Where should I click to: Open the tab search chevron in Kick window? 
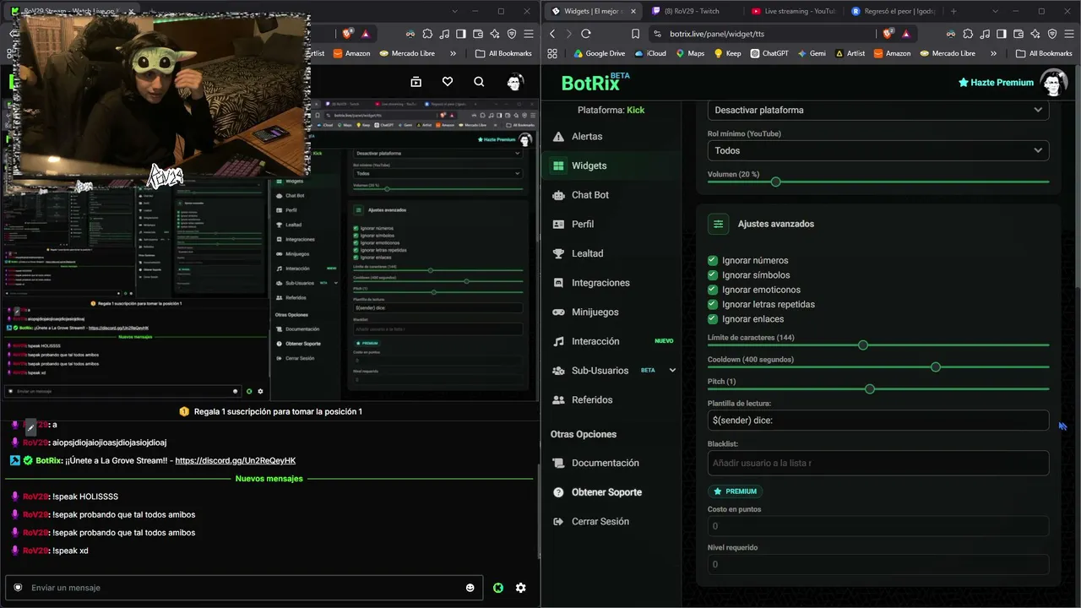coord(455,11)
